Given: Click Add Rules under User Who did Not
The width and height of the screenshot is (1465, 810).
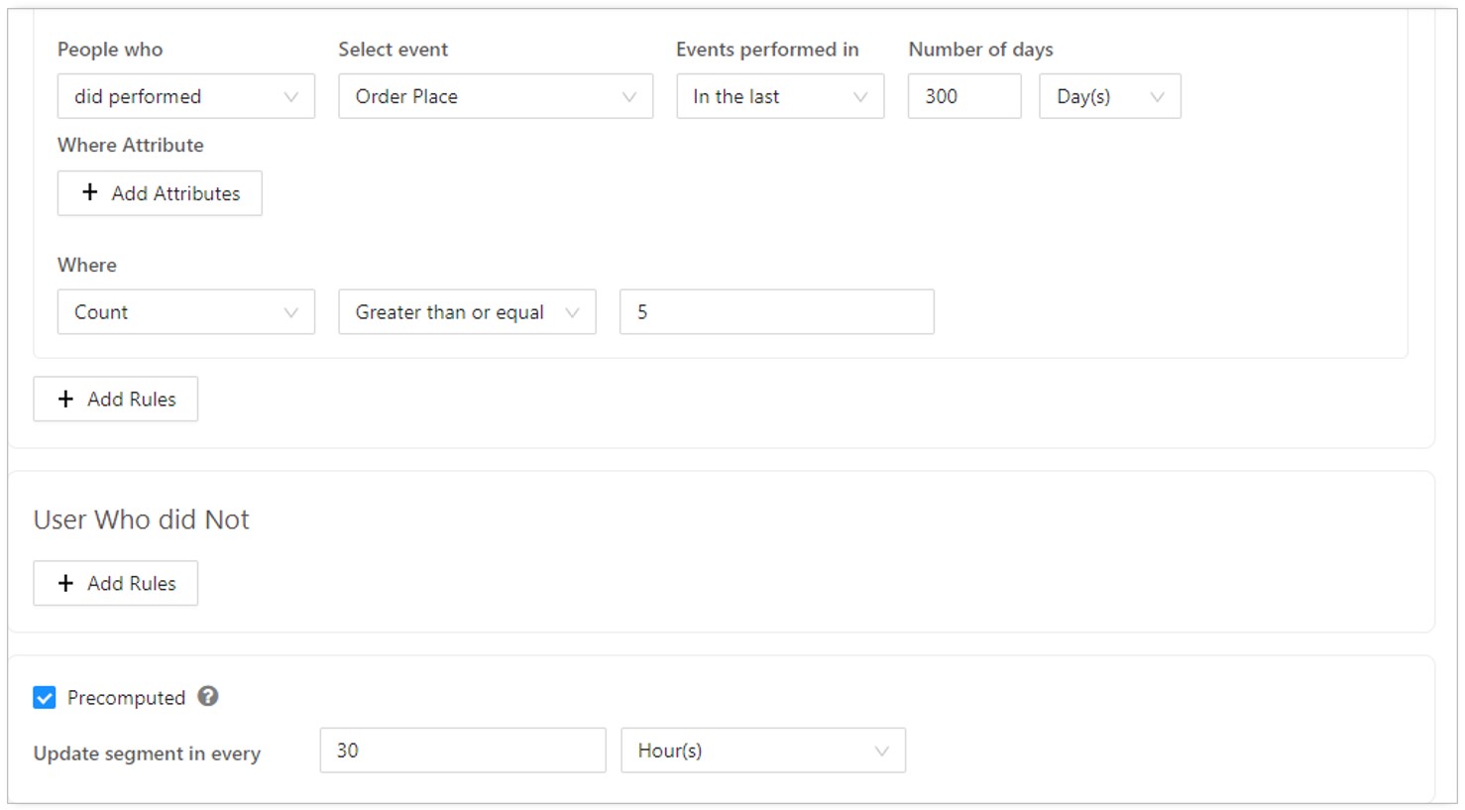Looking at the screenshot, I should tap(115, 583).
